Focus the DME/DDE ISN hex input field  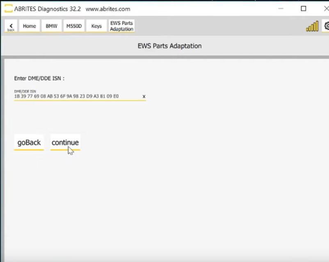(x=76, y=97)
